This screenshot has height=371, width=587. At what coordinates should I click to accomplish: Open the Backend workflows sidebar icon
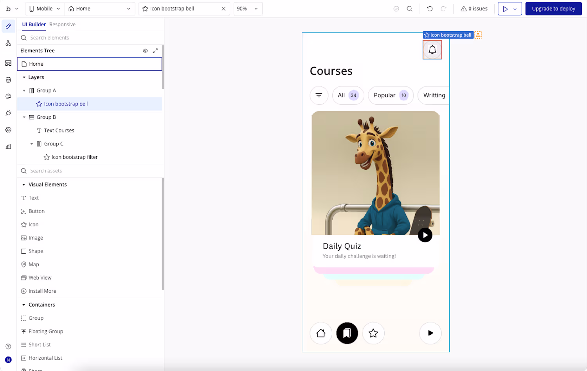pos(8,63)
